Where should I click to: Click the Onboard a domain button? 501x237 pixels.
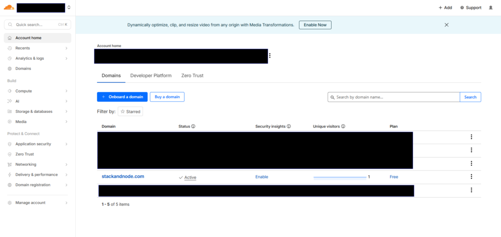122,97
